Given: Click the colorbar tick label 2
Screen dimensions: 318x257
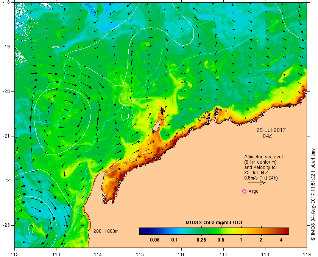Looking at the screenshot, I should [261, 240].
